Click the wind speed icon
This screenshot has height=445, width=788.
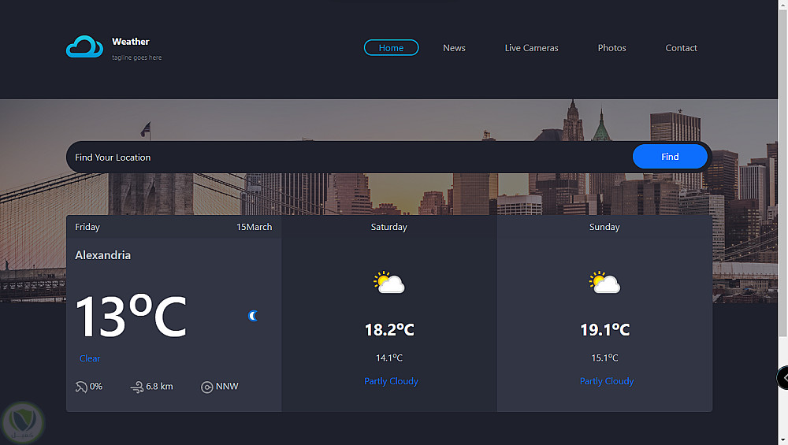click(x=136, y=387)
